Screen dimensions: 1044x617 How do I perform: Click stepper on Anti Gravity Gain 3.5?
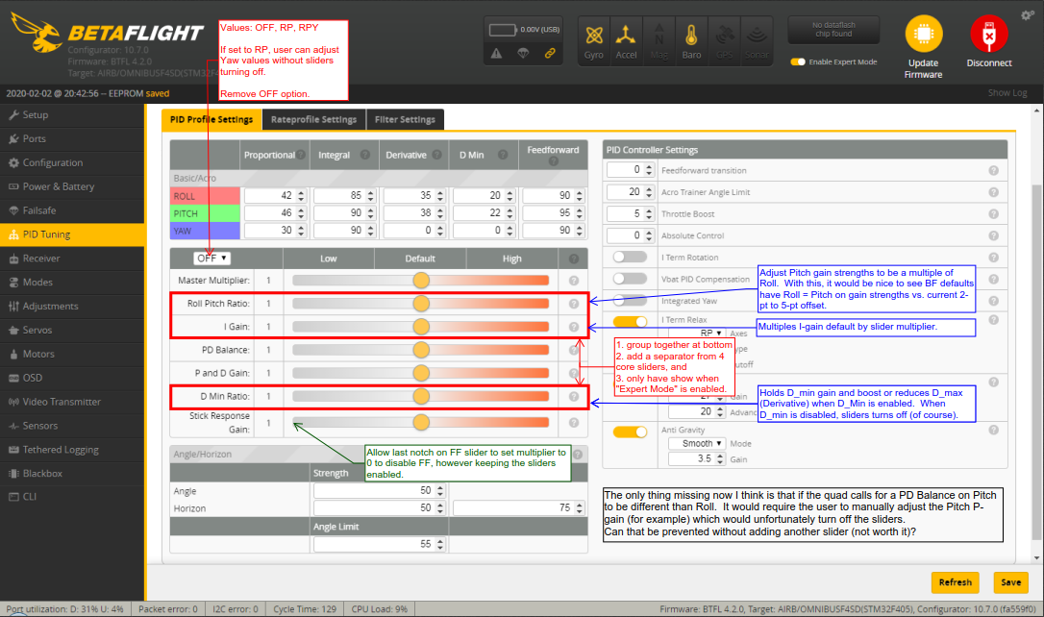point(720,459)
